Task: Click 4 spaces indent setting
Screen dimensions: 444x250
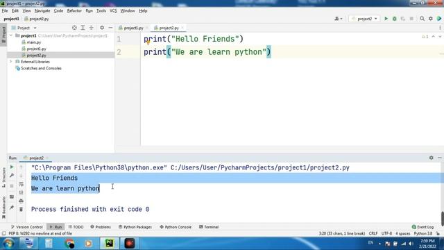Action: coord(402,233)
